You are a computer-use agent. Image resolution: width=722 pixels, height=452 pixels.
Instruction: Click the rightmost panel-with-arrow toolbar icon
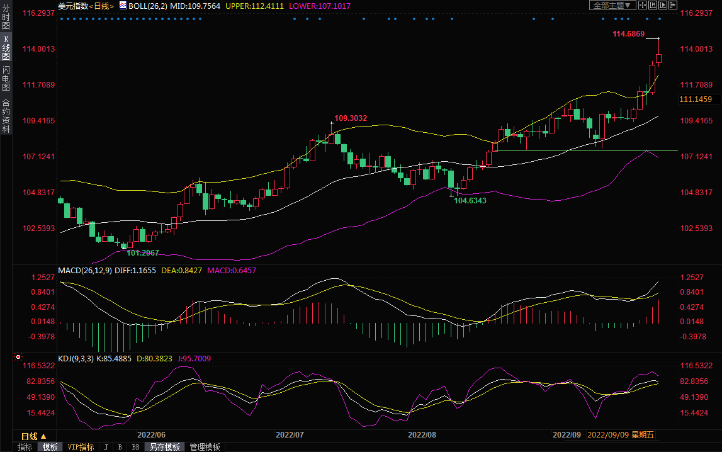point(673,5)
